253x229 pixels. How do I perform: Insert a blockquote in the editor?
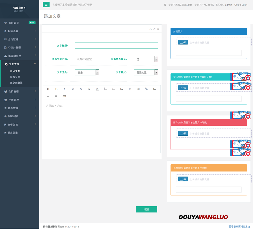coord(122,89)
